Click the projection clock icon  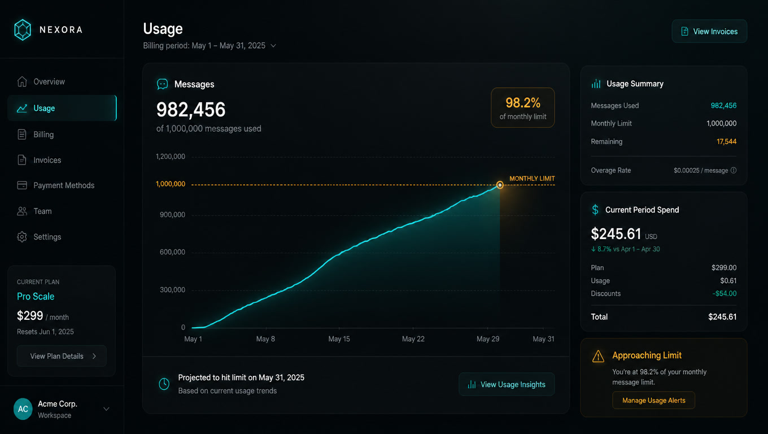point(164,384)
